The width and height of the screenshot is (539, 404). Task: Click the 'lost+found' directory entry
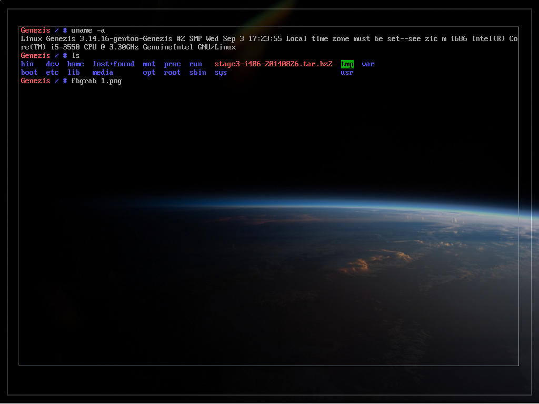pyautogui.click(x=113, y=64)
